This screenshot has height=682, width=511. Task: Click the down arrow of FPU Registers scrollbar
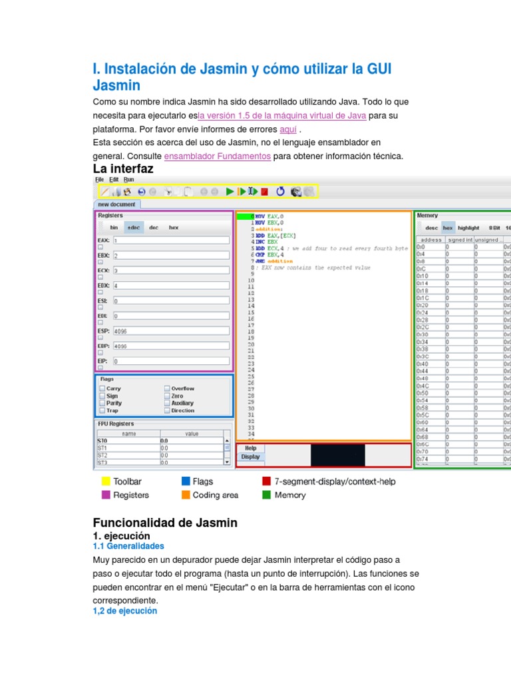point(227,462)
